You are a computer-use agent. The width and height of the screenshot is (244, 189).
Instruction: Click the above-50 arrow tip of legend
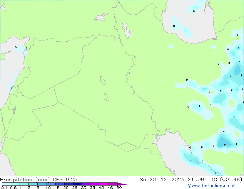tap(122, 184)
